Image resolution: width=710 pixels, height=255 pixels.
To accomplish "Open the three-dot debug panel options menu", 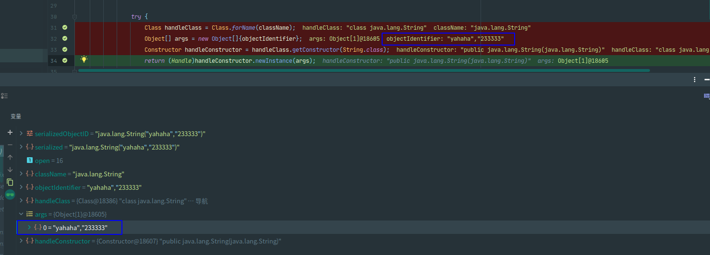I will 695,80.
